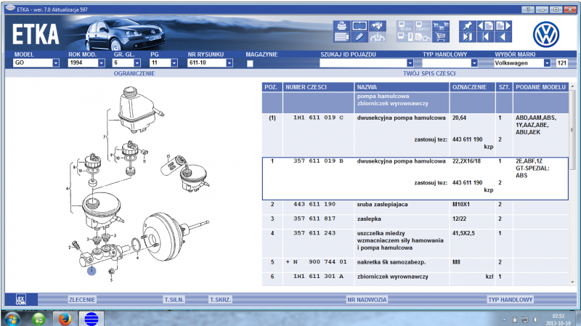581x326 pixels.
Task: Expand the GR. GL. dropdown
Action: coord(137,63)
